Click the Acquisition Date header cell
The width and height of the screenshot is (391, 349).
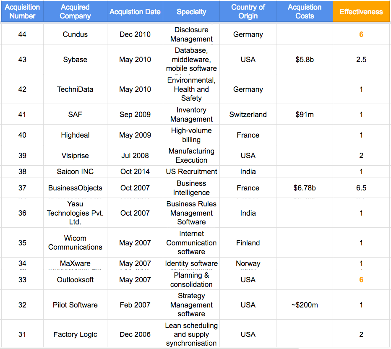coord(135,11)
